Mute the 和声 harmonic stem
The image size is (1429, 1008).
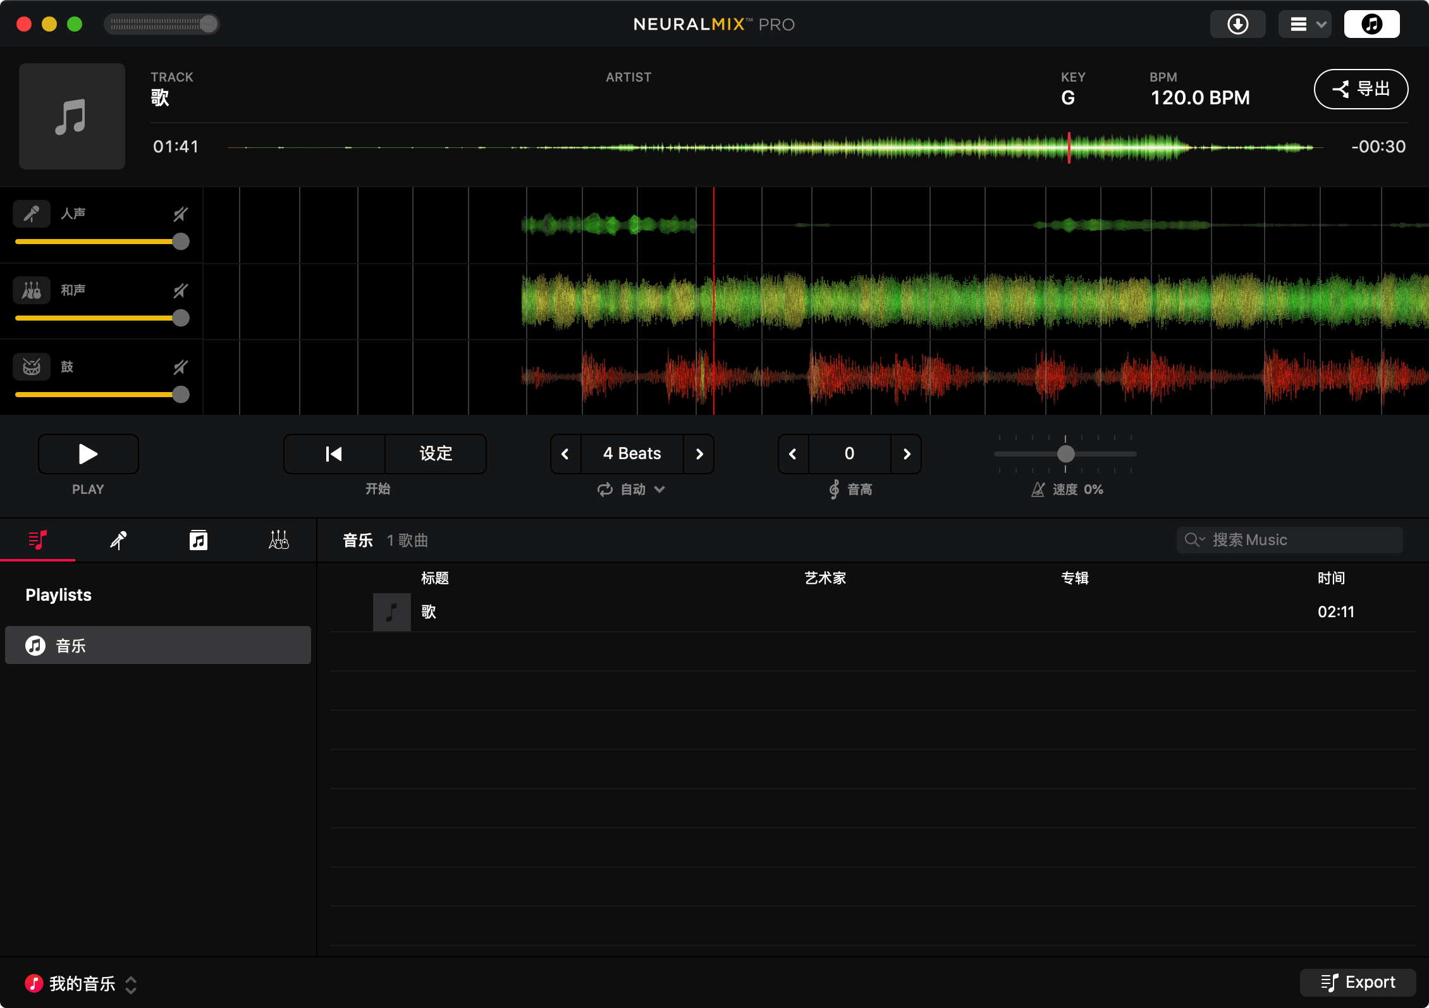click(x=181, y=290)
